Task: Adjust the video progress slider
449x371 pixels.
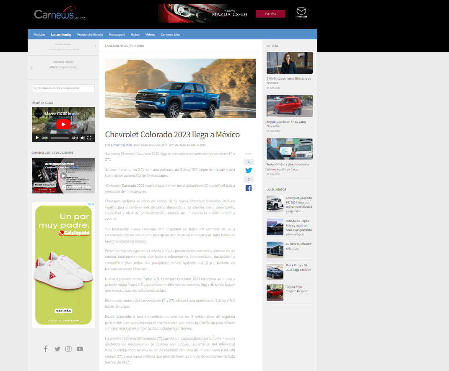Action: [x=60, y=138]
